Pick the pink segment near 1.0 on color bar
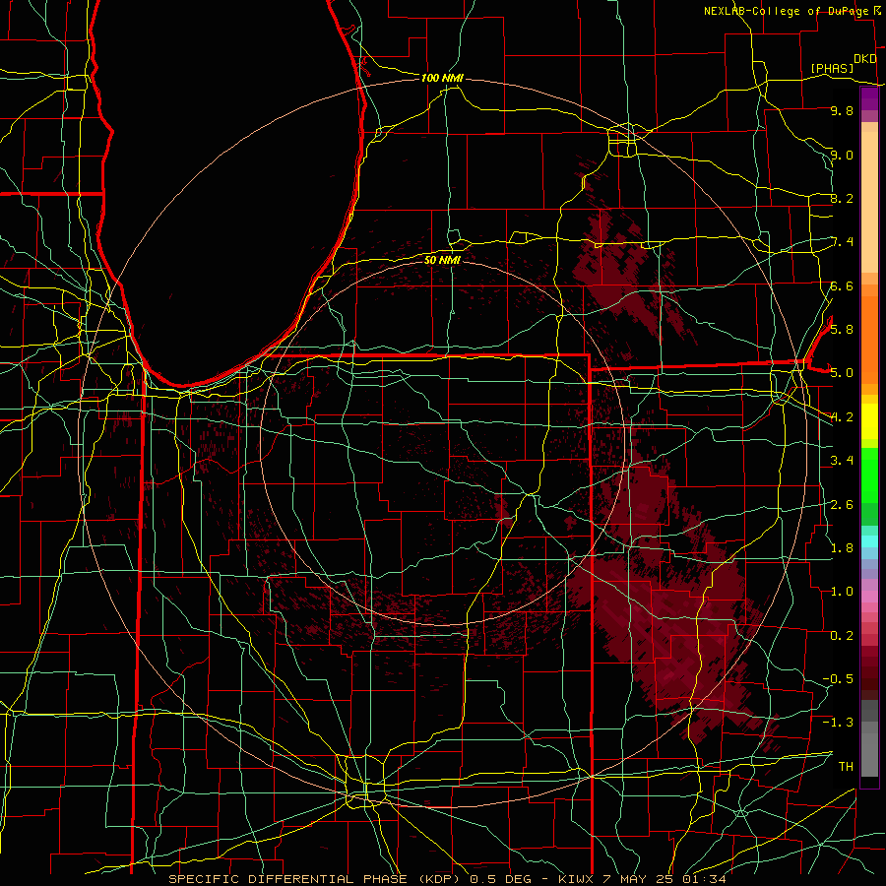 click(869, 597)
